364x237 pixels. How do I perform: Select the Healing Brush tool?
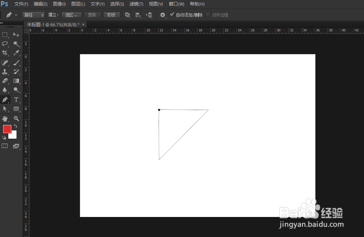5,63
